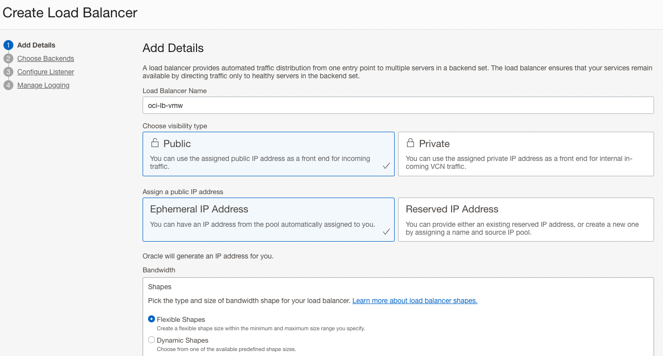Pick the Ephemeral IP Address option card
This screenshot has height=356, width=663.
point(268,219)
